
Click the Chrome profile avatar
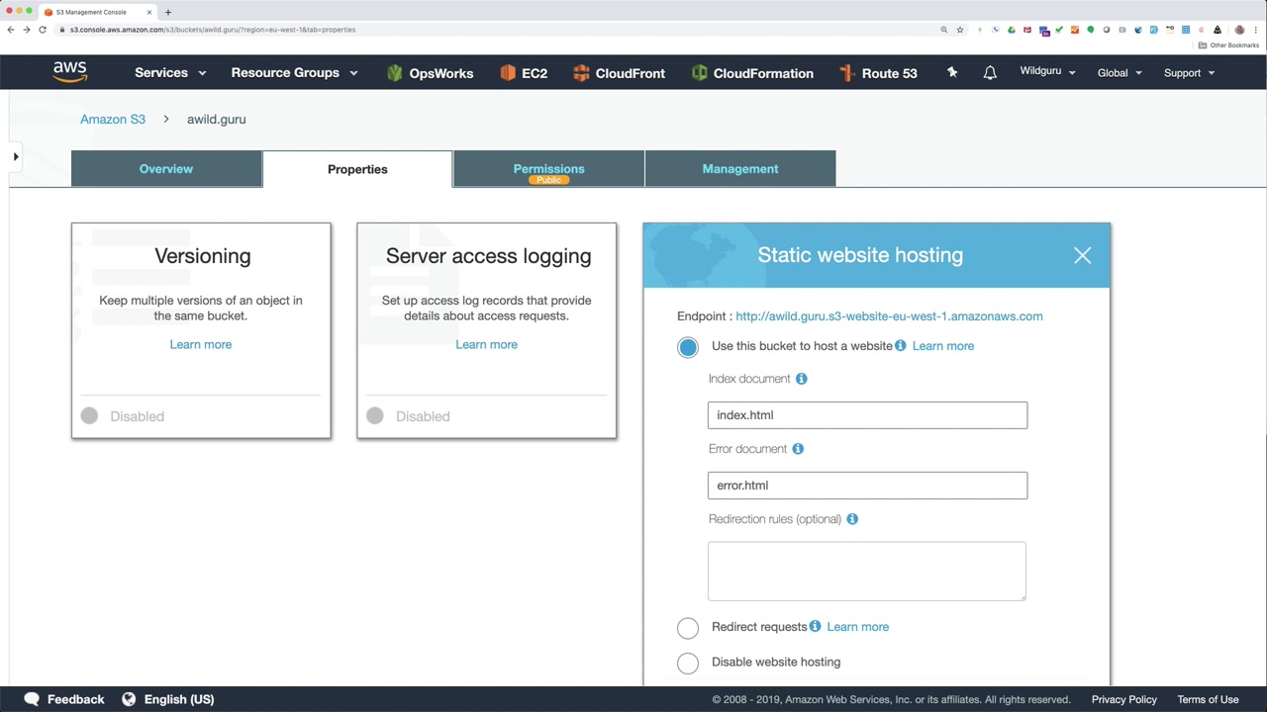(x=1239, y=30)
